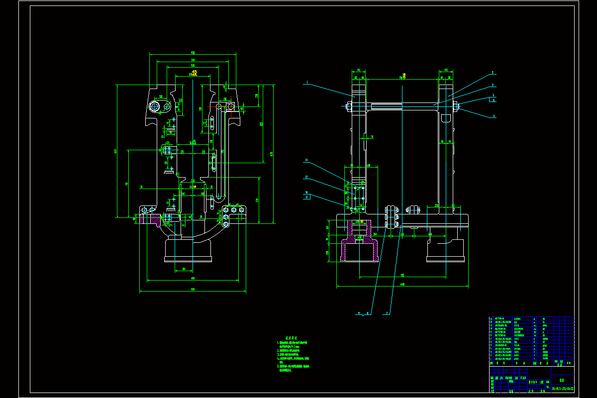Click technical requirement note number 5

(x=293, y=368)
